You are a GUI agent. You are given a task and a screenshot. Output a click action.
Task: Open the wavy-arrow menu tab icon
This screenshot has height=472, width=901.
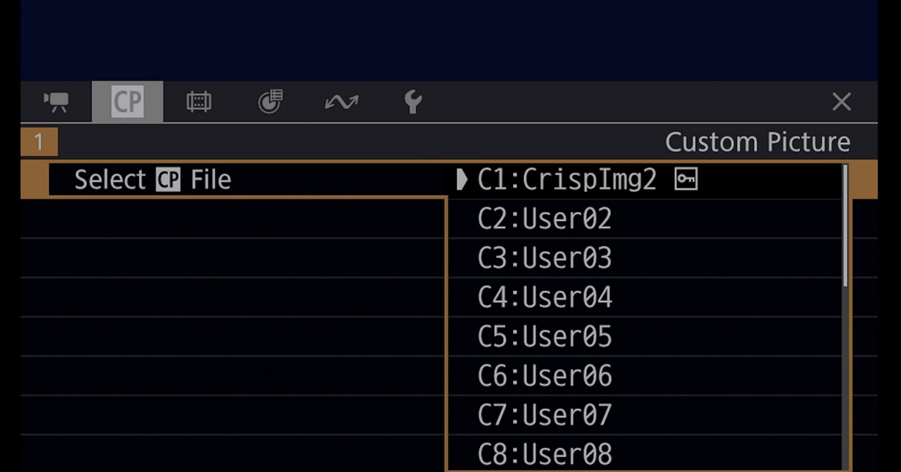342,102
